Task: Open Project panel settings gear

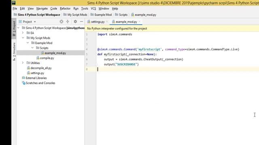Action: tap(75, 21)
